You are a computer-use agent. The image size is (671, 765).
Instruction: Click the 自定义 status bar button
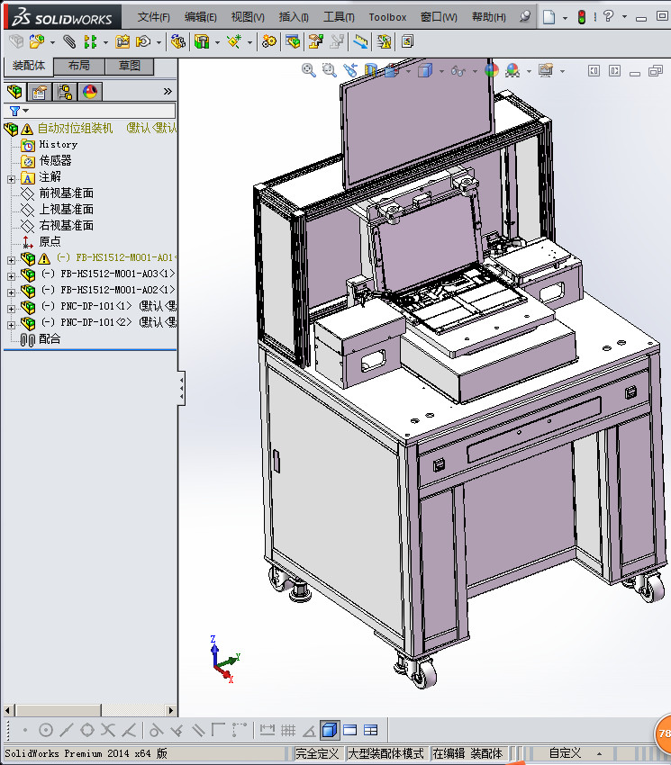(565, 753)
